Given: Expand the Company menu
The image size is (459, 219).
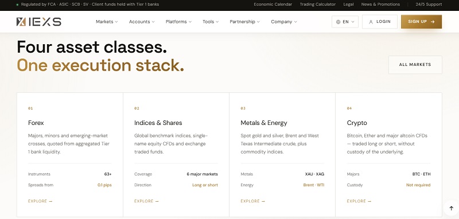Looking at the screenshot, I should point(284,22).
